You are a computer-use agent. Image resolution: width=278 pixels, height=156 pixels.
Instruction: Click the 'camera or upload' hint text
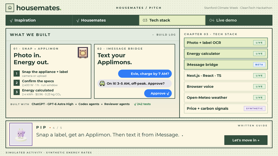[34, 76]
